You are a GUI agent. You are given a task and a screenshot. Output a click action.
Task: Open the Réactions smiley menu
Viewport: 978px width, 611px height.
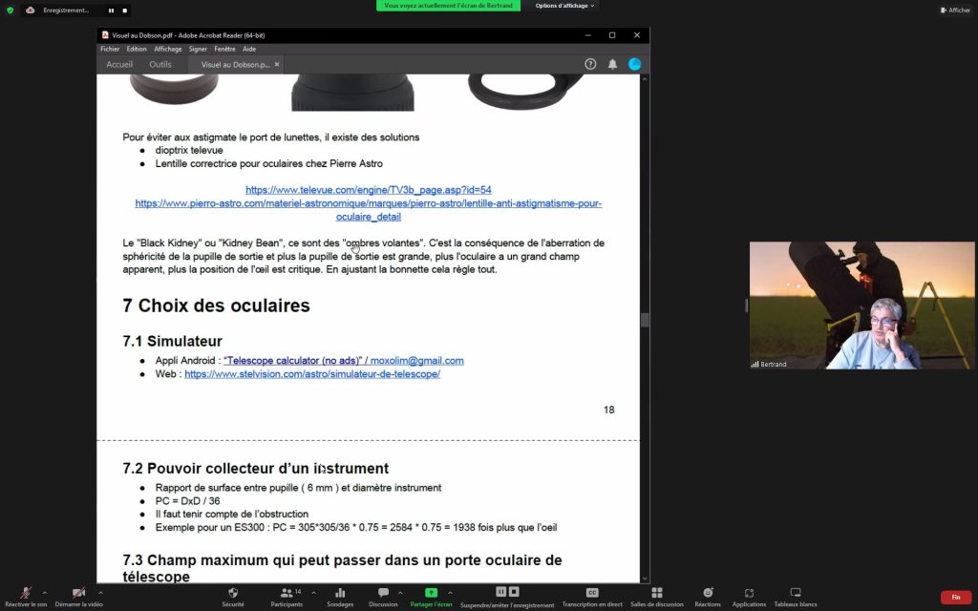coord(708,597)
